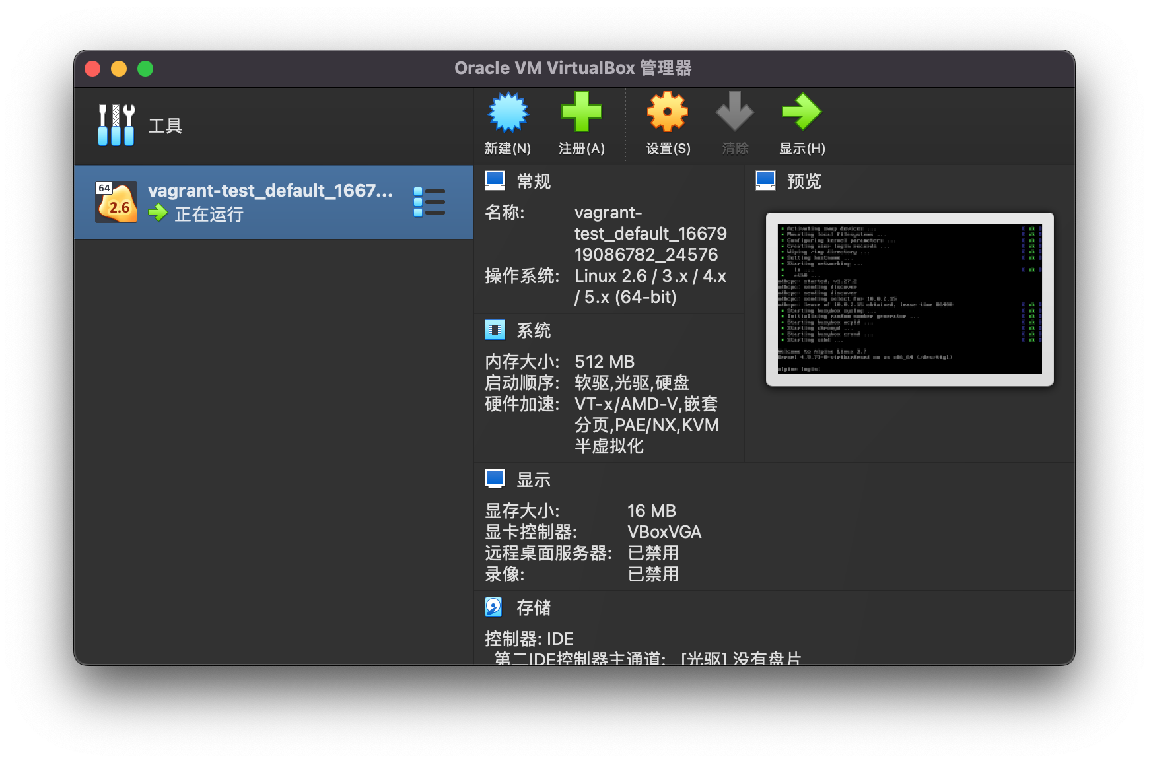Screen dimensions: 1149x763
Task: Click the 名称 label in General
Action: click(505, 213)
